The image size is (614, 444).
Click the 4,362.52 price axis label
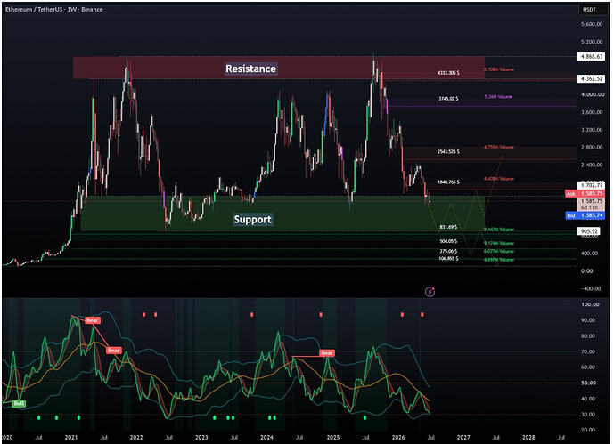(592, 79)
